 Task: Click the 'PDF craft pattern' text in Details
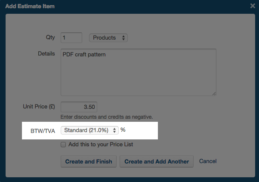click(84, 55)
